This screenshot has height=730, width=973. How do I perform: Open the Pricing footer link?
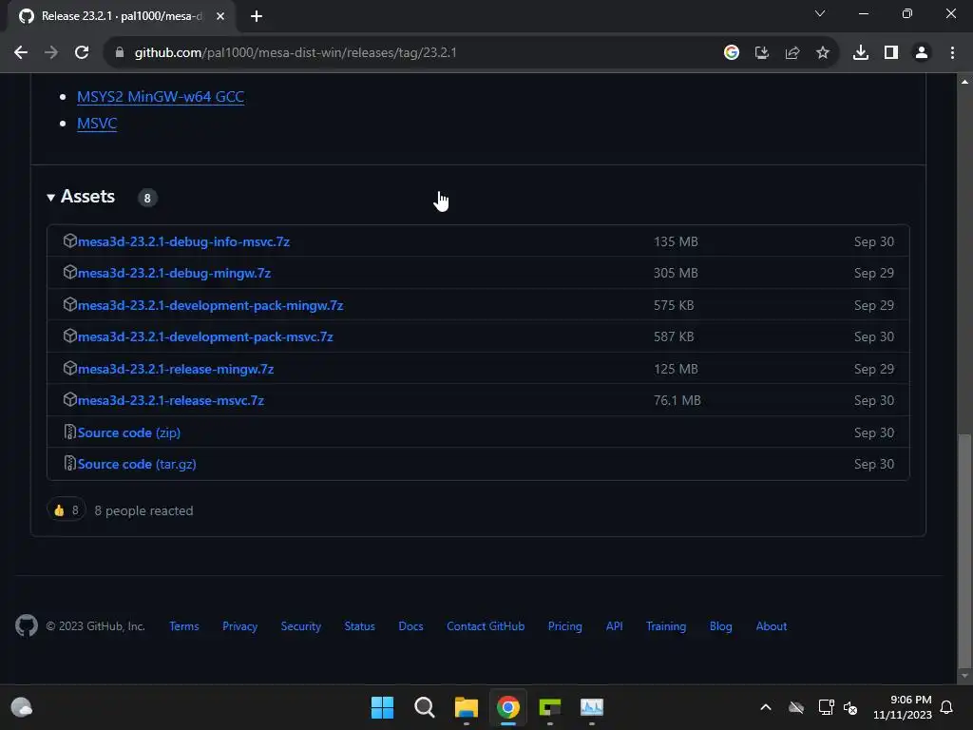click(565, 626)
